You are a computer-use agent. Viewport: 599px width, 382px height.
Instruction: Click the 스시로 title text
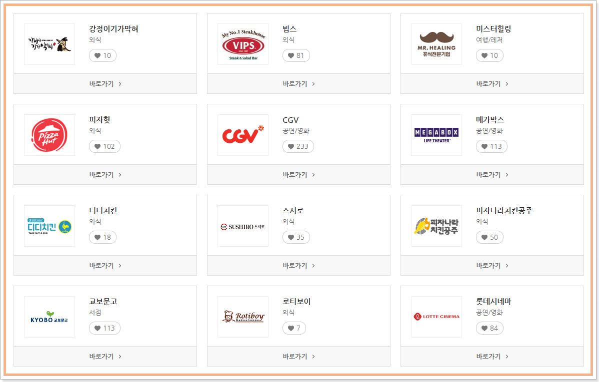(293, 211)
